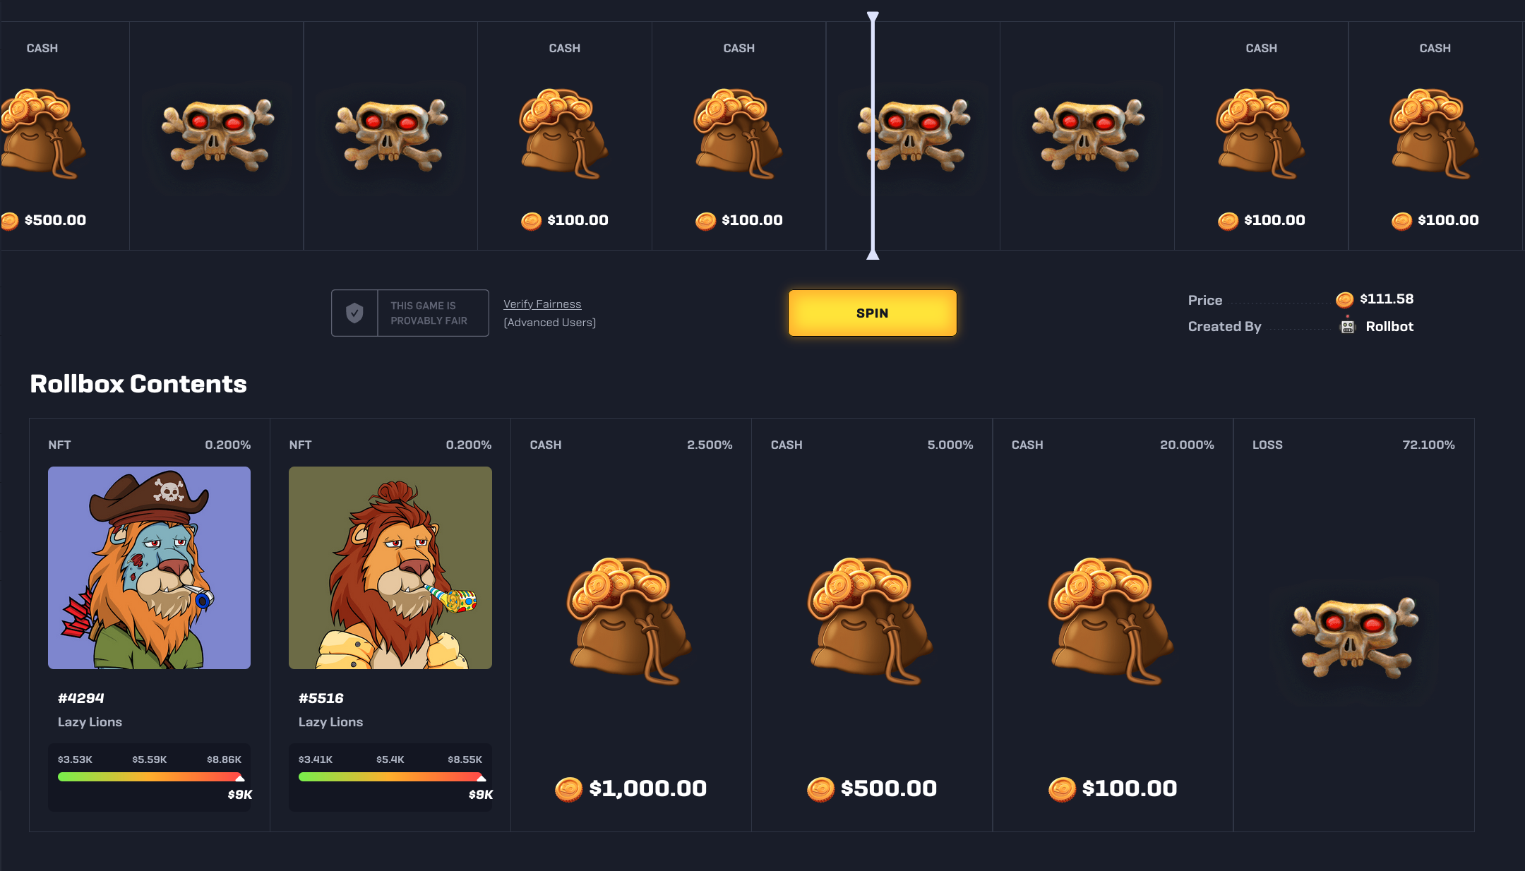This screenshot has height=871, width=1525.
Task: Click the $1,000.00 cash bag icon
Action: pyautogui.click(x=630, y=621)
